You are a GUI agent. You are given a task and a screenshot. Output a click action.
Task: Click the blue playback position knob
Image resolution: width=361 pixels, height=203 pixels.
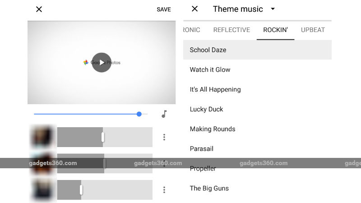click(x=139, y=114)
